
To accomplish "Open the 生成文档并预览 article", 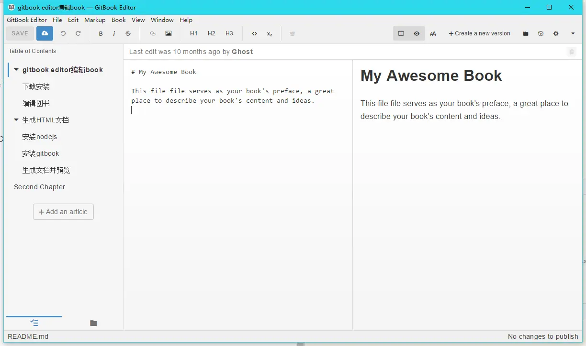I will tap(46, 170).
